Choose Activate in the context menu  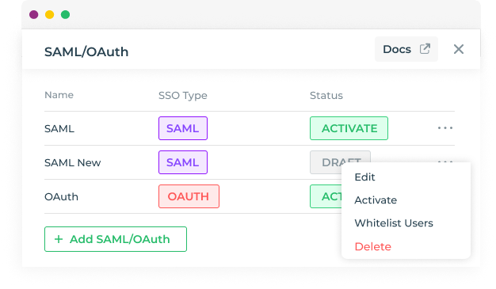click(376, 200)
